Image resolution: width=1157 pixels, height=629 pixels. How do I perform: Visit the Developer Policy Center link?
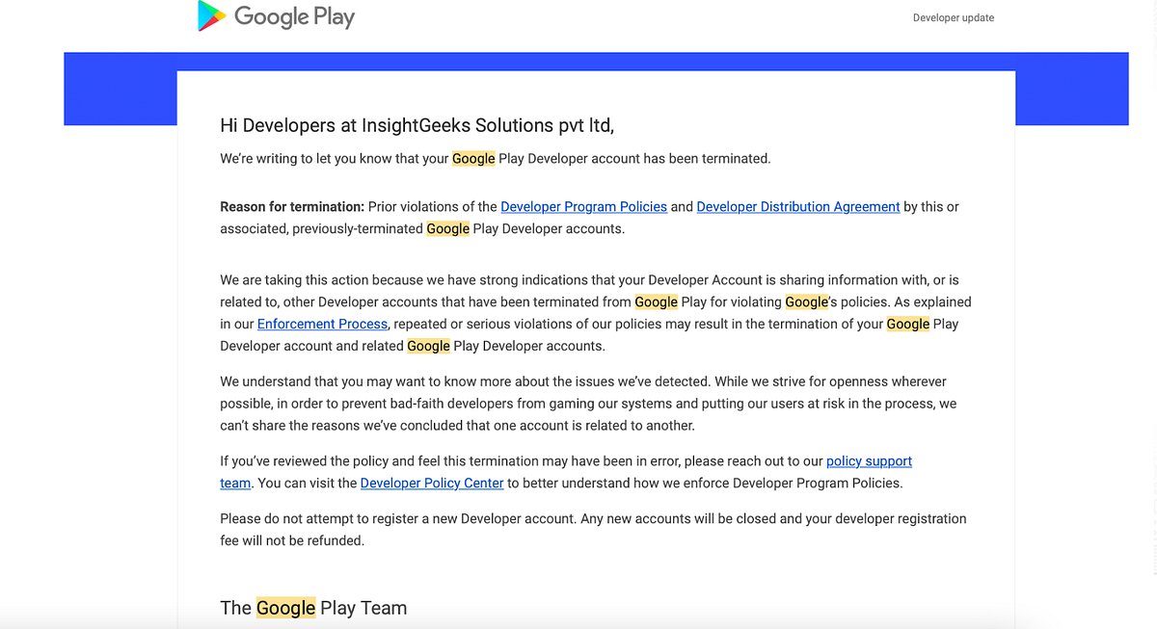(x=432, y=483)
